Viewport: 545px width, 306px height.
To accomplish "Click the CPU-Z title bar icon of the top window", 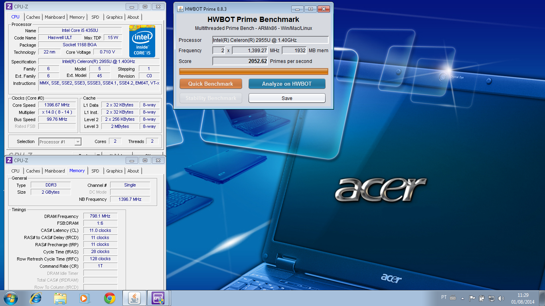I will [x=9, y=7].
